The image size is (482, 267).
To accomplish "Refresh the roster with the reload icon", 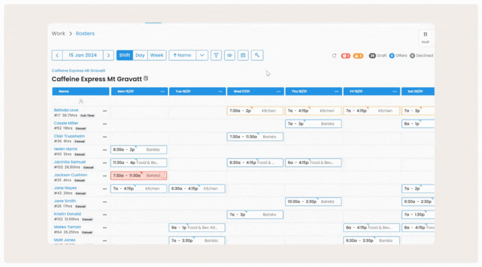I will (x=334, y=56).
